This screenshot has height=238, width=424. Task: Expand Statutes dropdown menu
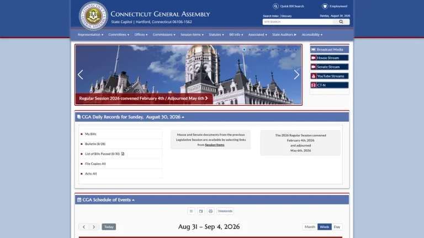click(x=216, y=35)
